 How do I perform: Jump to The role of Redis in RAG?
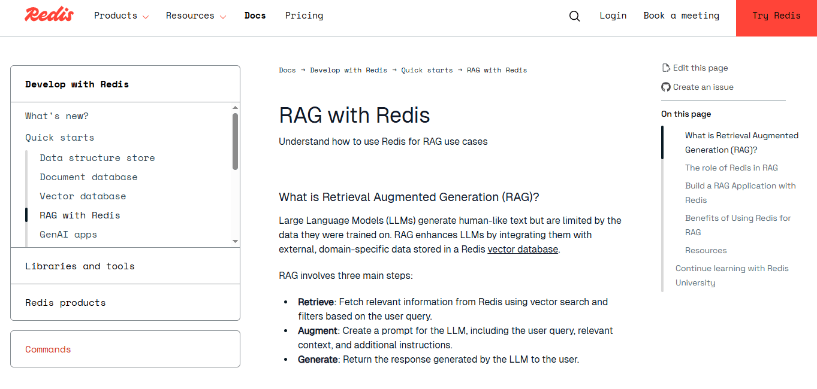click(731, 168)
